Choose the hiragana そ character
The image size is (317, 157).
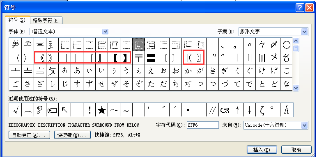point(126,84)
